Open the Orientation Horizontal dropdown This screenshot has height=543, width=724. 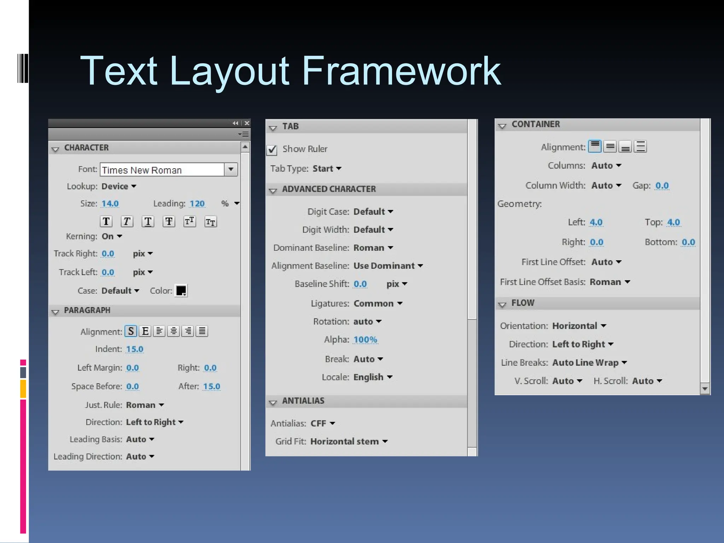(x=579, y=326)
